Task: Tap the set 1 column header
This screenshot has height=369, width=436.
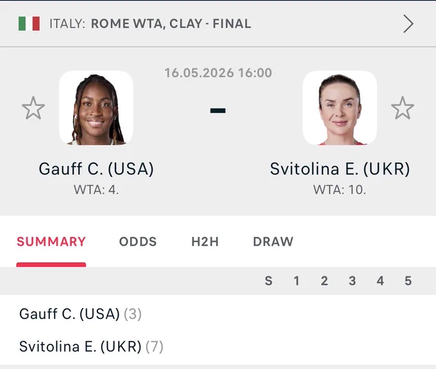Action: click(297, 281)
